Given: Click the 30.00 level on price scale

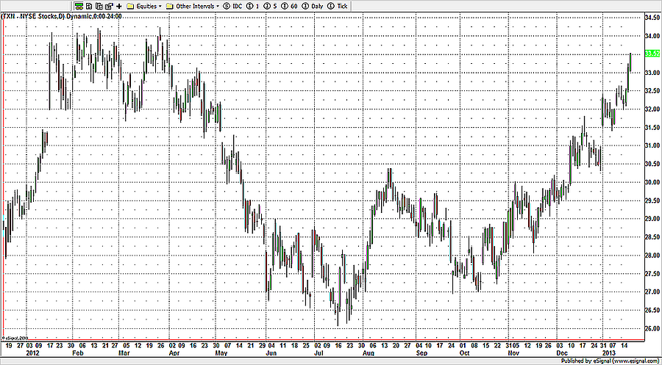Looking at the screenshot, I should [x=651, y=182].
